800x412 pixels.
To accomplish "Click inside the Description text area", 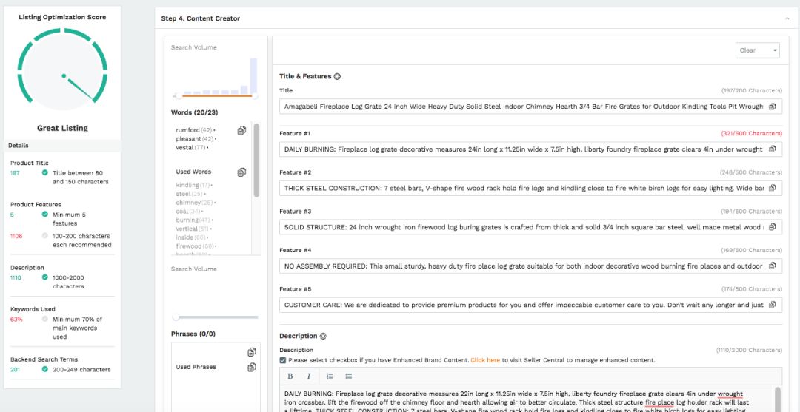I will (527, 399).
